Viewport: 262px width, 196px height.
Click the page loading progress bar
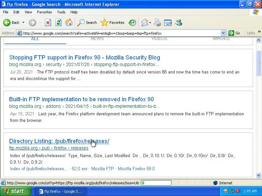(x=156, y=183)
